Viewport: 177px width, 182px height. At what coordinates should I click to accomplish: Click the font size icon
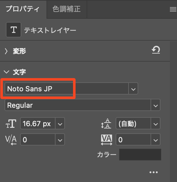coord(11,124)
